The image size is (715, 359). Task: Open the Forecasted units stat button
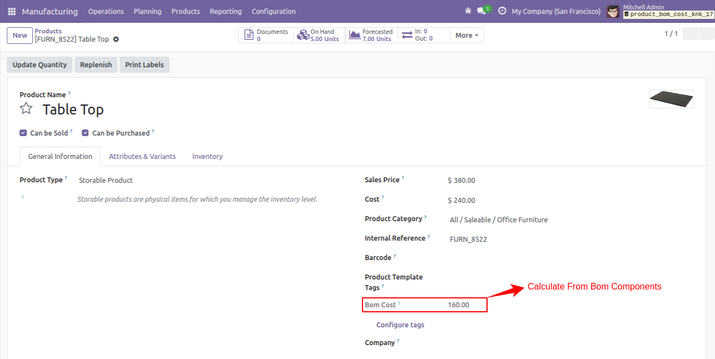[x=371, y=35]
